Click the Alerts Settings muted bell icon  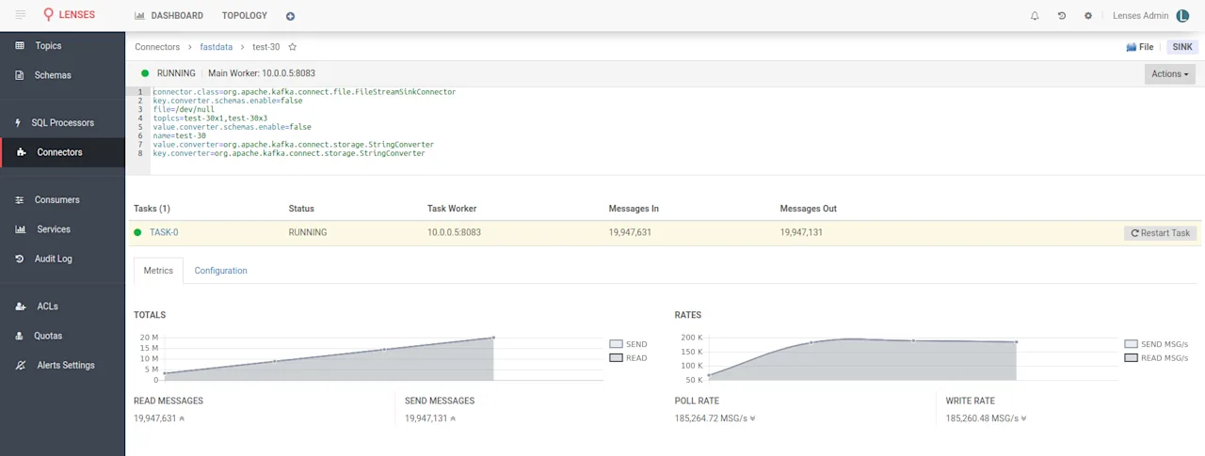21,365
